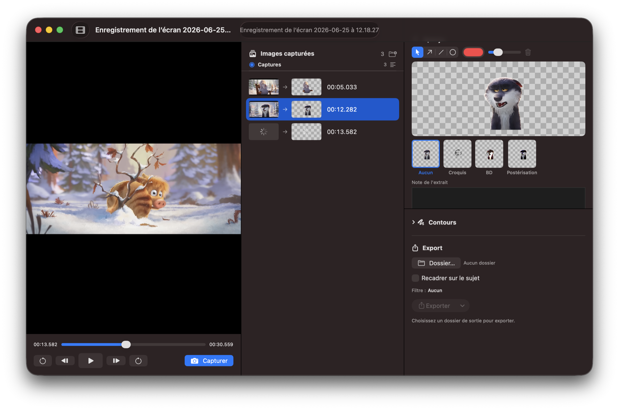Select the capture at 00:05.033
619x410 pixels.
click(x=322, y=87)
